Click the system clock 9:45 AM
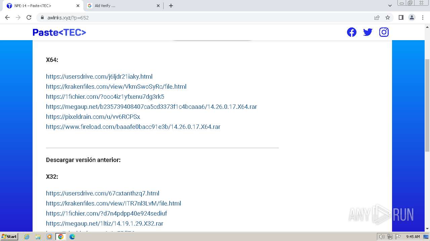Viewport: 430px width, 241px height. (413, 237)
